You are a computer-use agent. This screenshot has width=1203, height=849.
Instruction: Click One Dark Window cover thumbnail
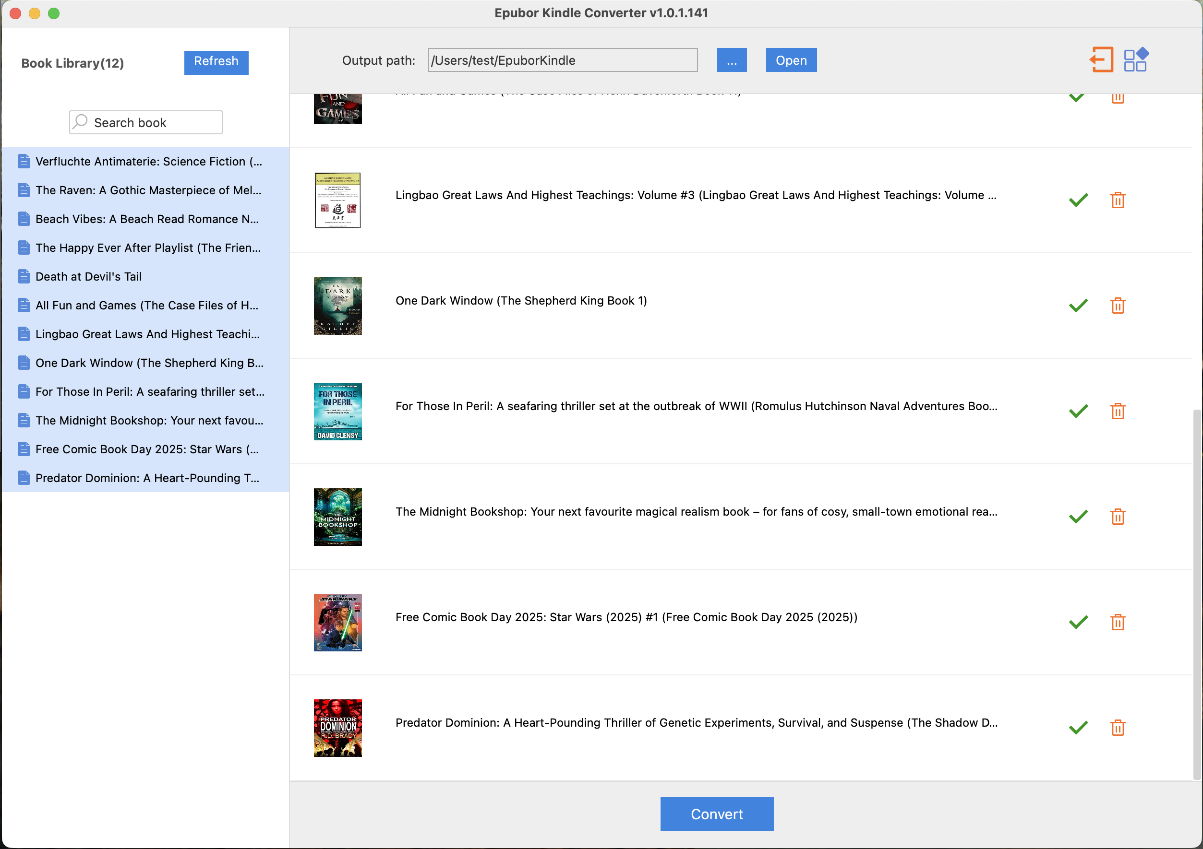point(337,306)
